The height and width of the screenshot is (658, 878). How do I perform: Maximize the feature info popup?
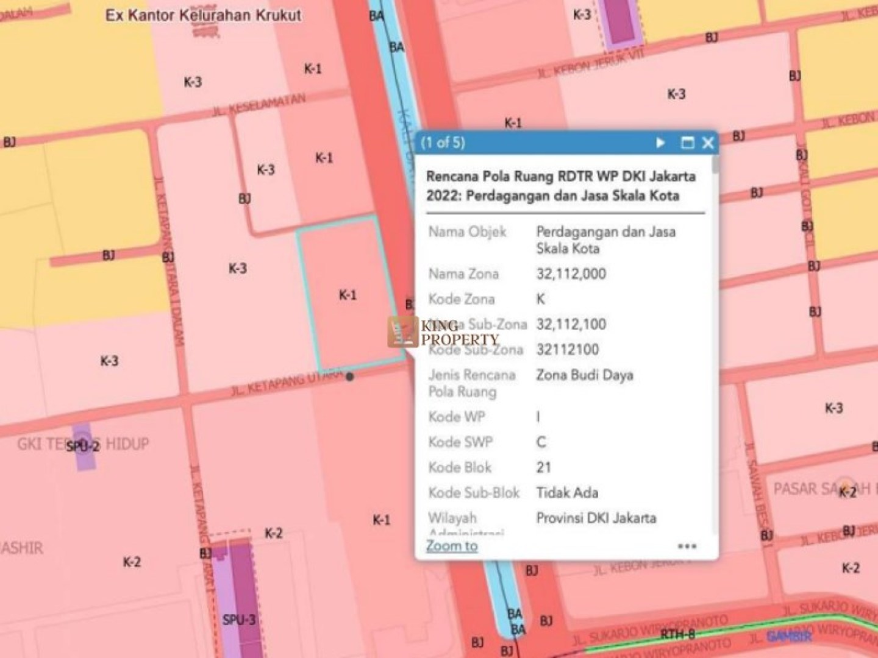click(687, 143)
